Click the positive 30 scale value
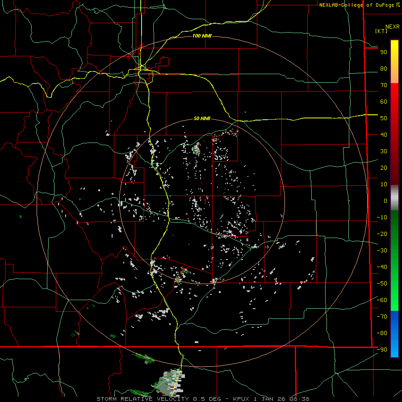This screenshot has width=402, height=402. coord(384,151)
